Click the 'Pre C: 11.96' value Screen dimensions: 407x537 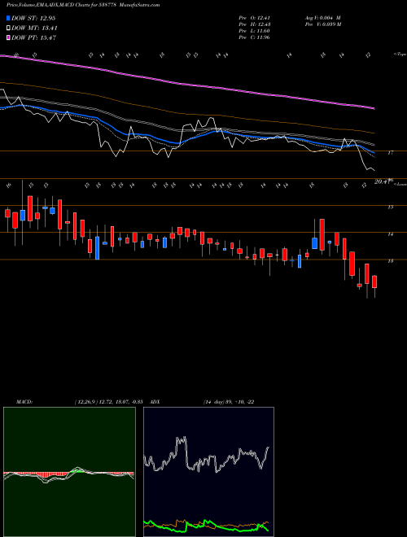point(255,37)
